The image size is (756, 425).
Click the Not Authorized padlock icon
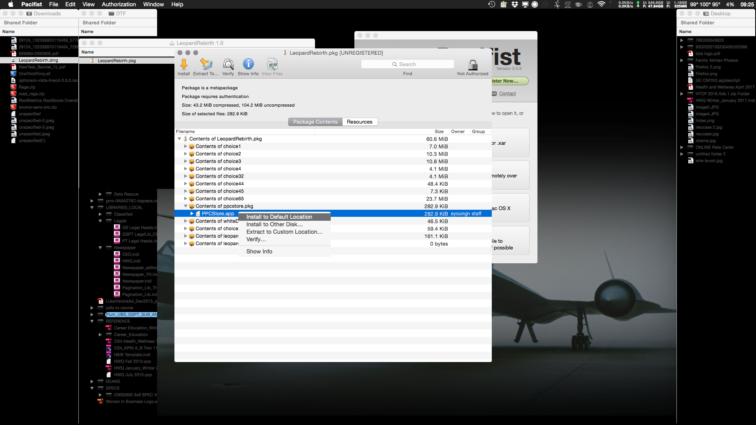[472, 65]
